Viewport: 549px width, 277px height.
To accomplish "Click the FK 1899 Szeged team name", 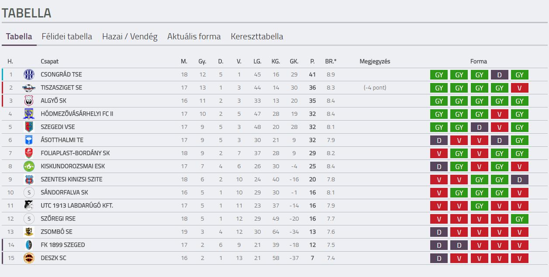I will (x=63, y=245).
